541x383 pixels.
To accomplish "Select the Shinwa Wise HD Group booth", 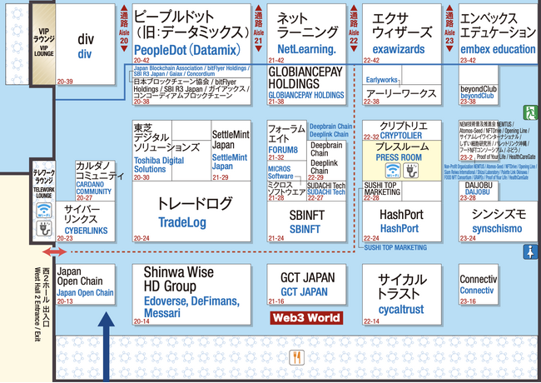I will click(191, 295).
